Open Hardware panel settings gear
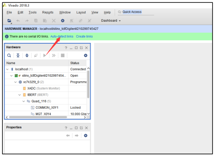215x156 pixels. [x=86, y=56]
